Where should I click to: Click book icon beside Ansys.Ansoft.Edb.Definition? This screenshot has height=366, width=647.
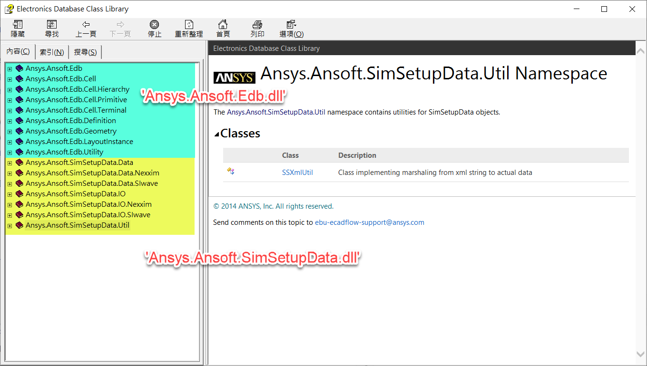(19, 121)
